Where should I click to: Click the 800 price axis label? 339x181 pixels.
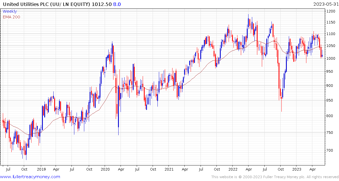pyautogui.click(x=330, y=116)
